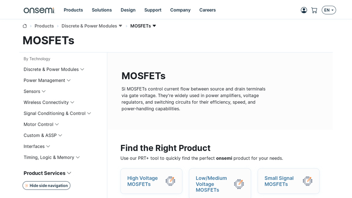The height and width of the screenshot is (198, 352).
Task: Go to home via breadcrumb house icon
Action: click(x=25, y=26)
